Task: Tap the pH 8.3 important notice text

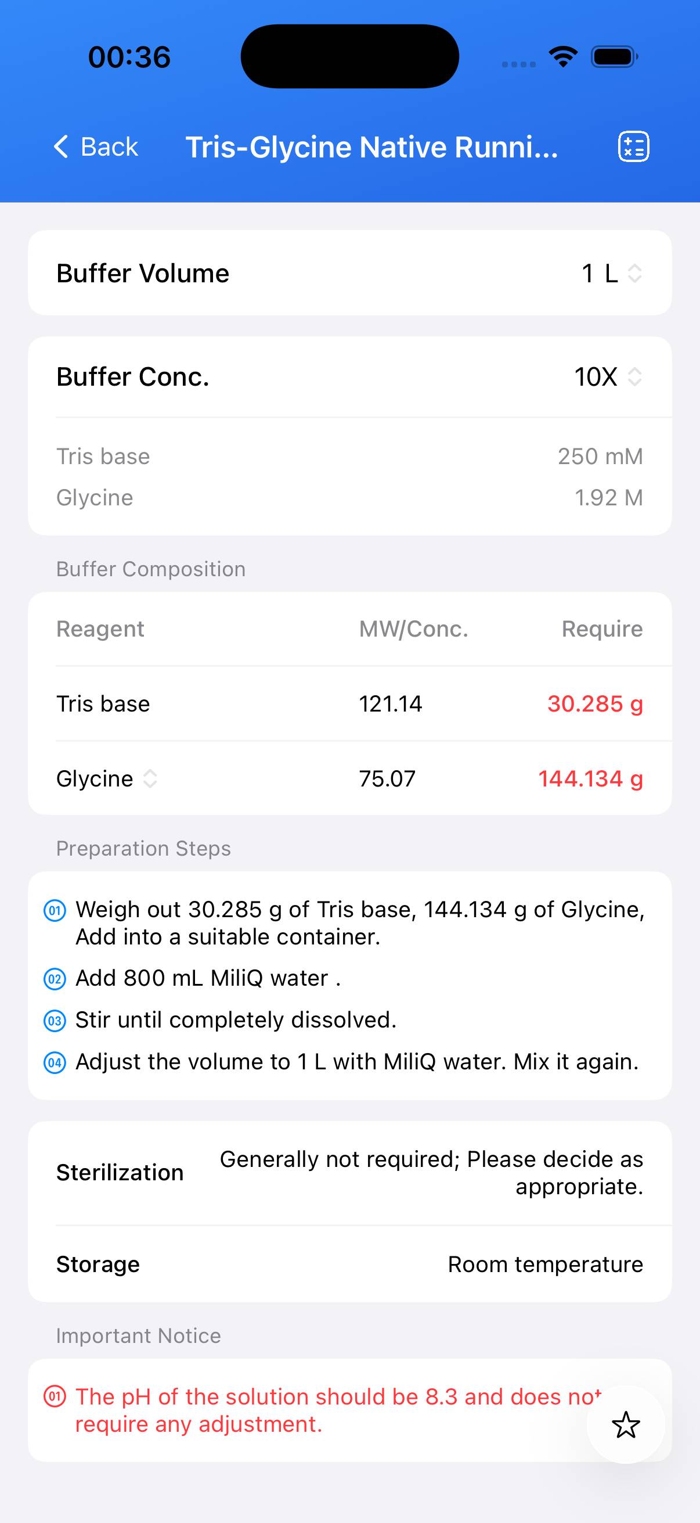Action: click(x=331, y=1410)
